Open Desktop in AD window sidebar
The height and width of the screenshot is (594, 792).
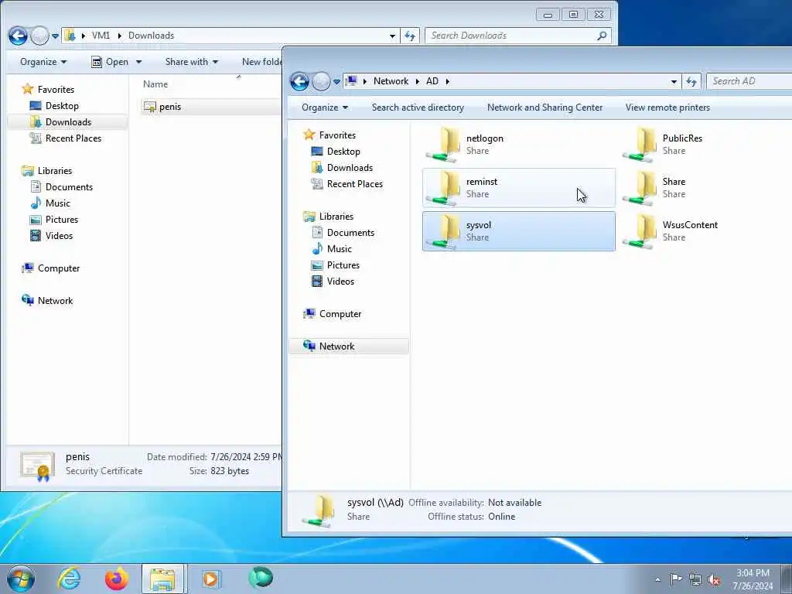click(x=343, y=152)
